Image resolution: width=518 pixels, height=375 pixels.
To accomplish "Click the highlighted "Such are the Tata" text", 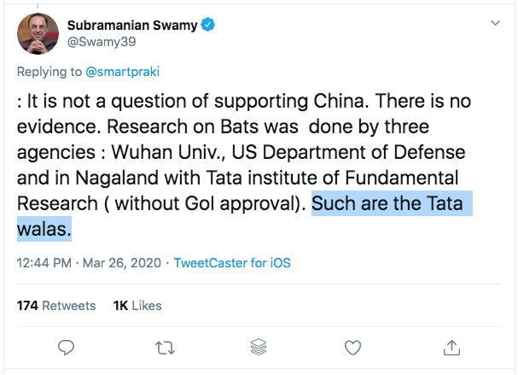I will [392, 205].
